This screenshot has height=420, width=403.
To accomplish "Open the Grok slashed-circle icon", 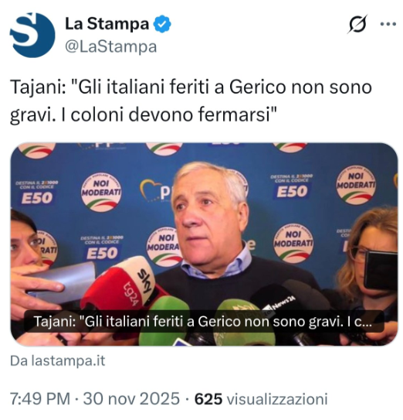I will 357,24.
